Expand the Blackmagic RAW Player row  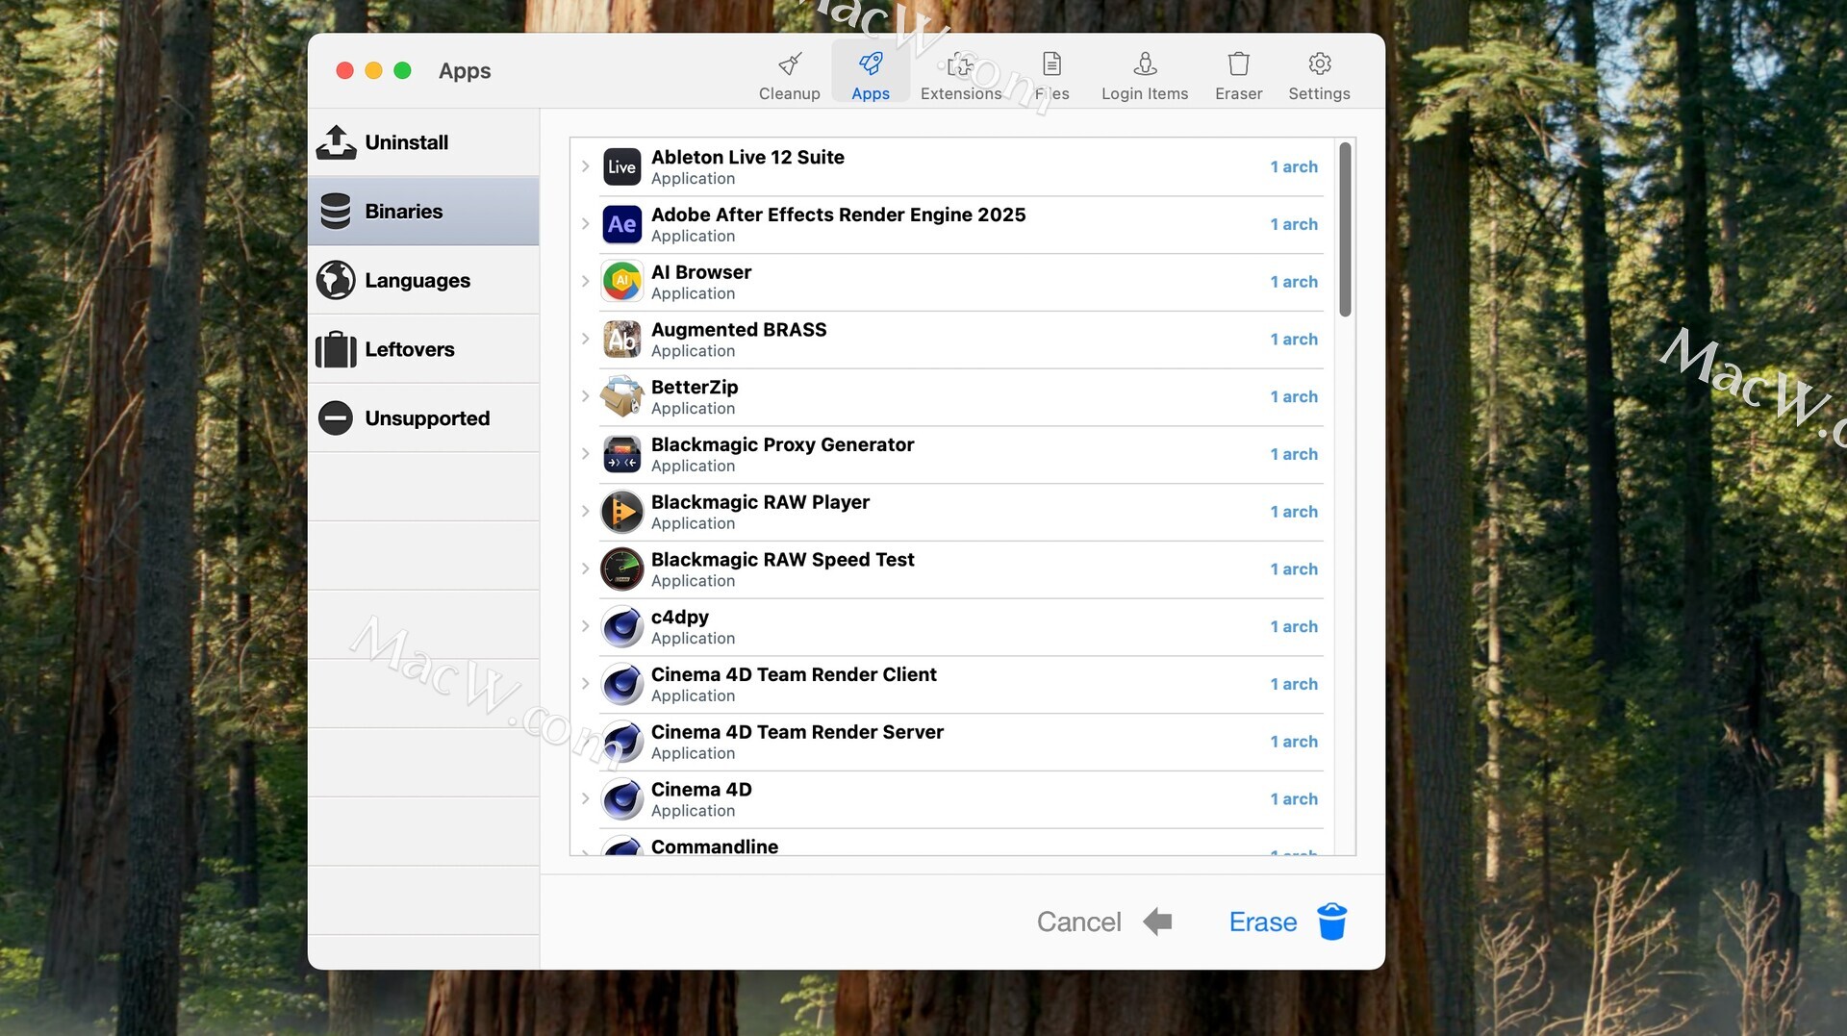(x=585, y=511)
